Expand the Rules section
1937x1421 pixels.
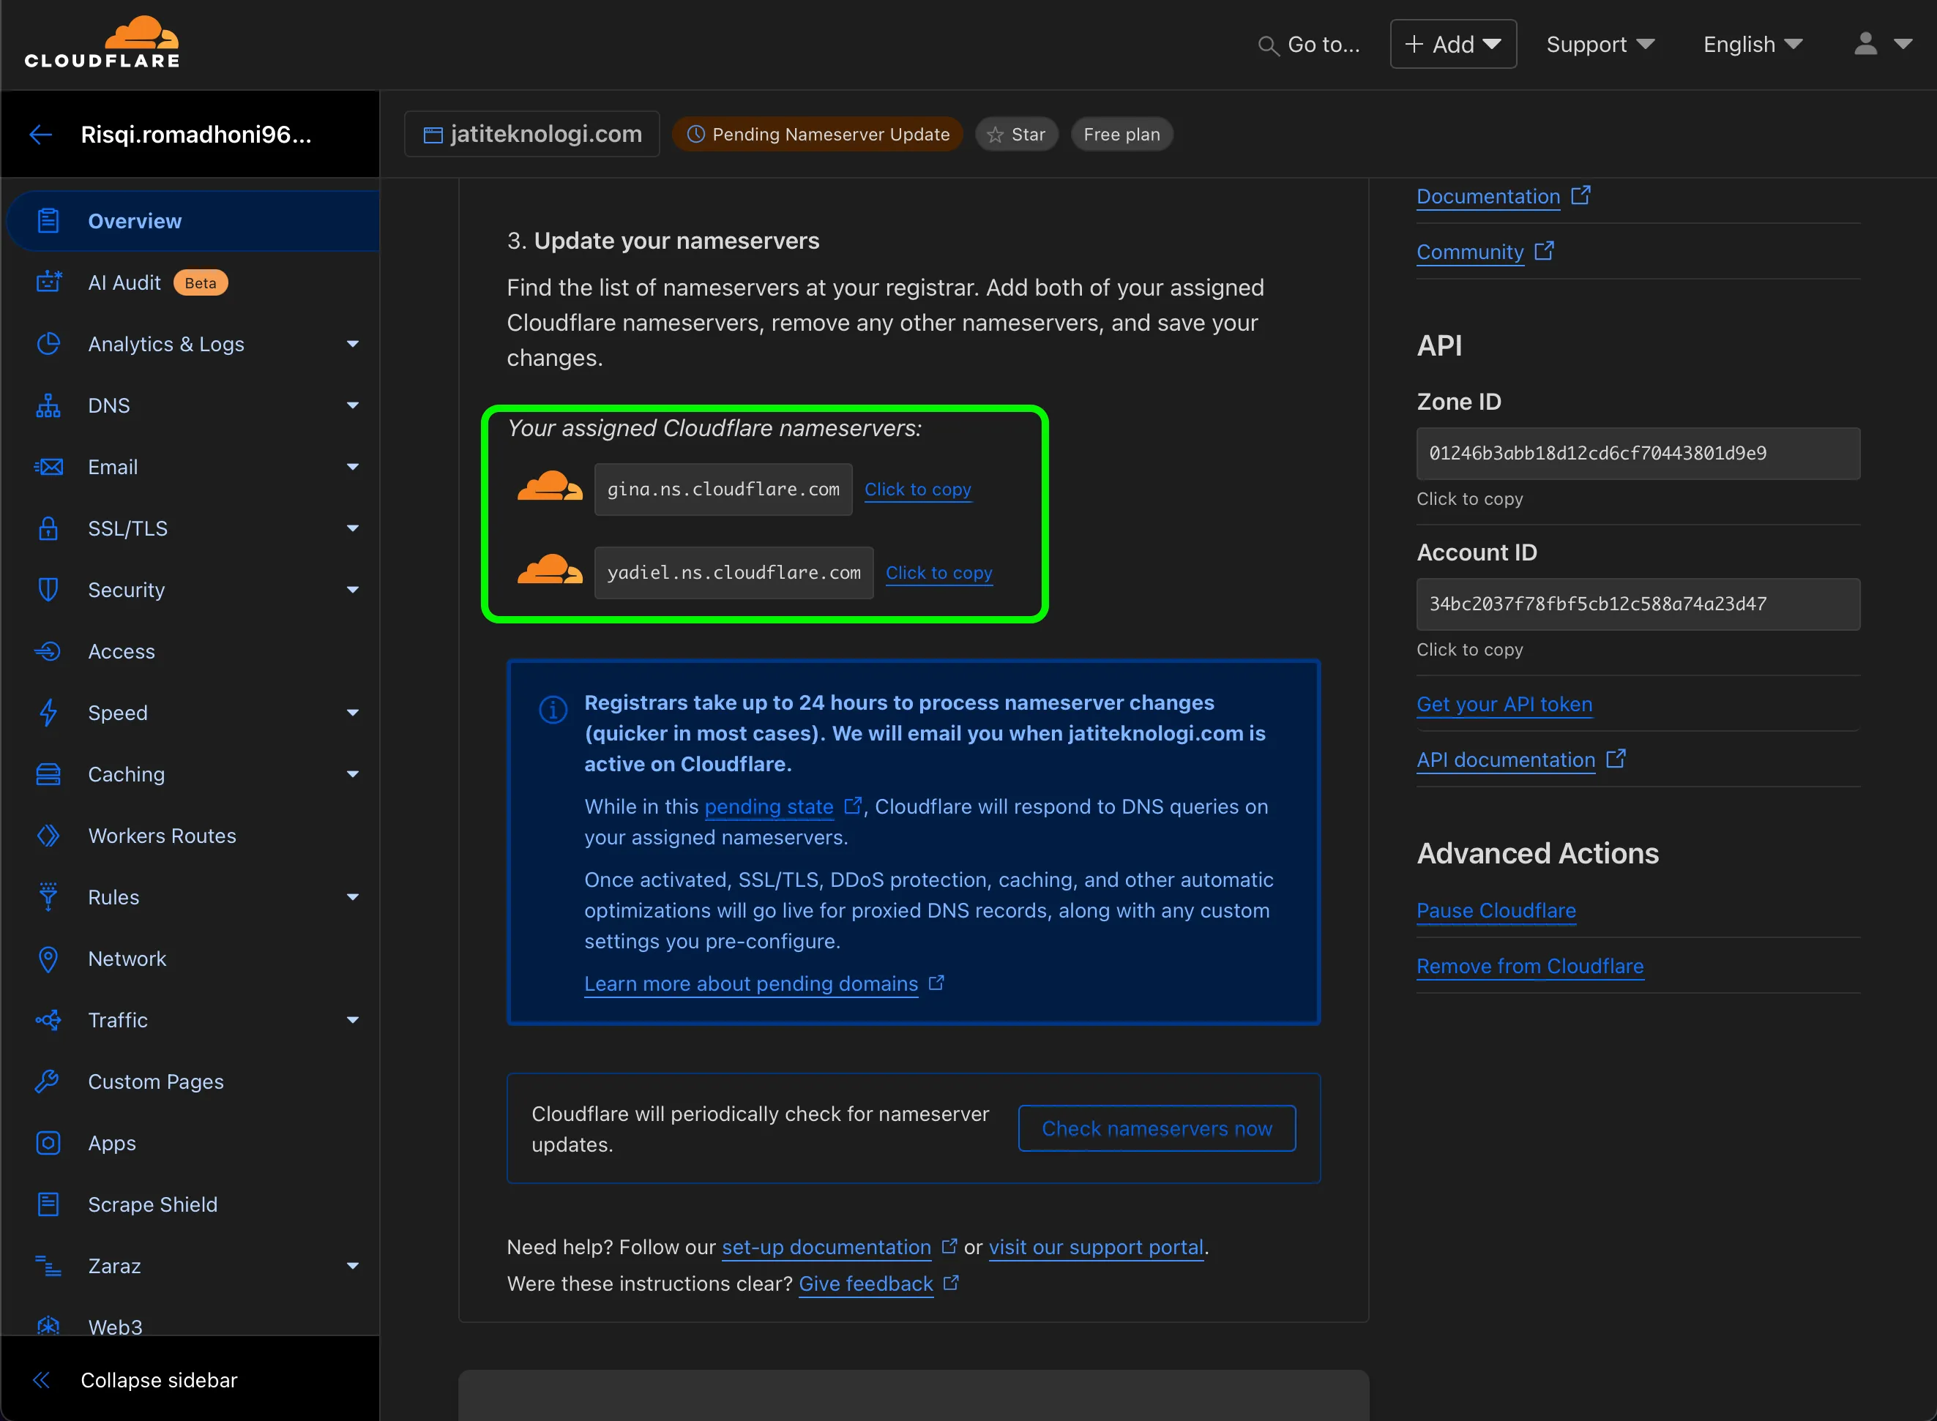[353, 896]
